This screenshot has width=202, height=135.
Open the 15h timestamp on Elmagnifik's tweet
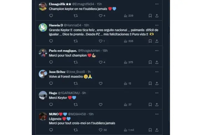99,4
